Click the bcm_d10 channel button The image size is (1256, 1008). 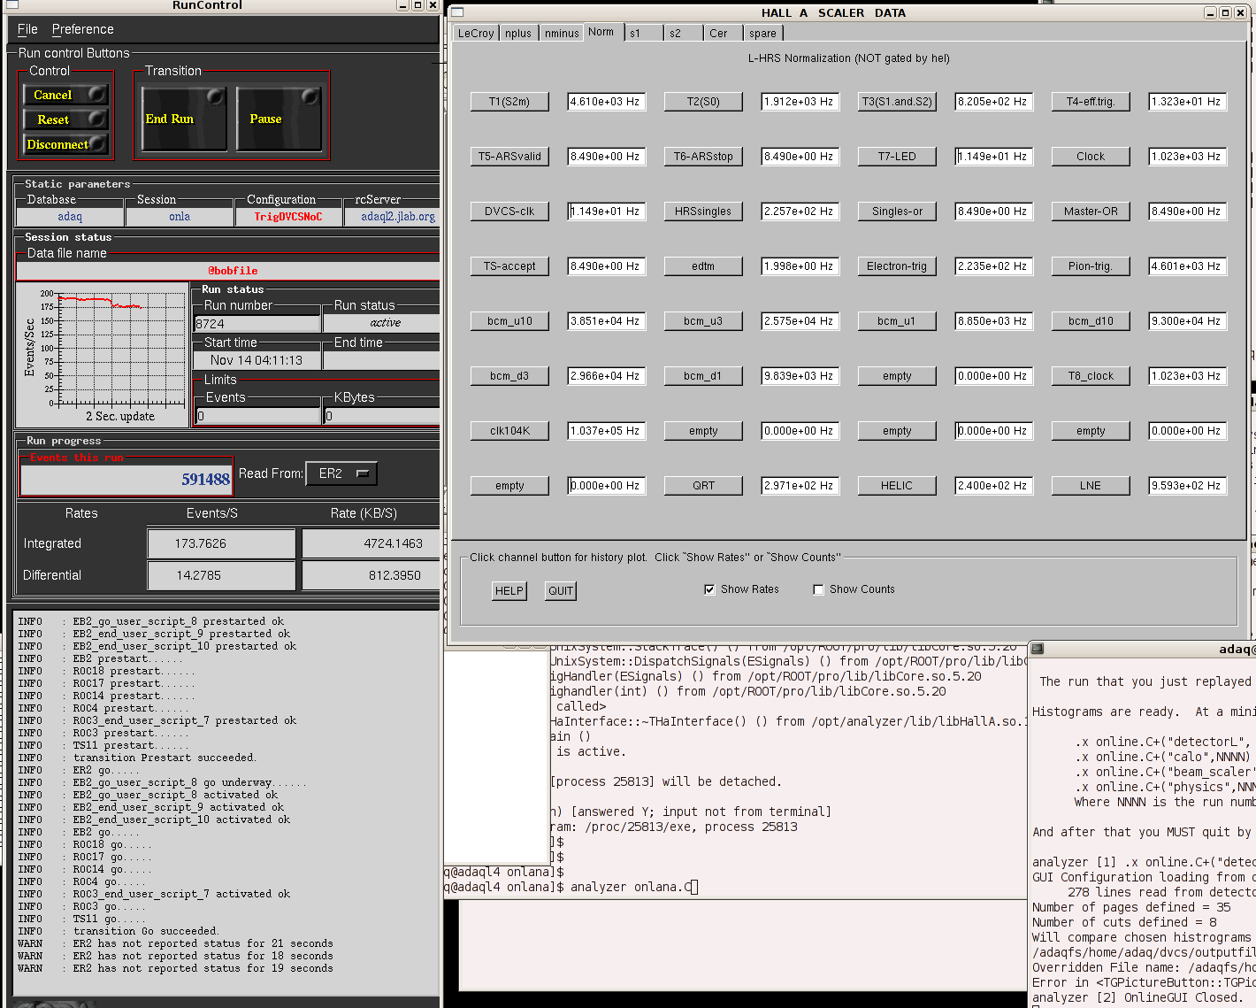click(1091, 321)
